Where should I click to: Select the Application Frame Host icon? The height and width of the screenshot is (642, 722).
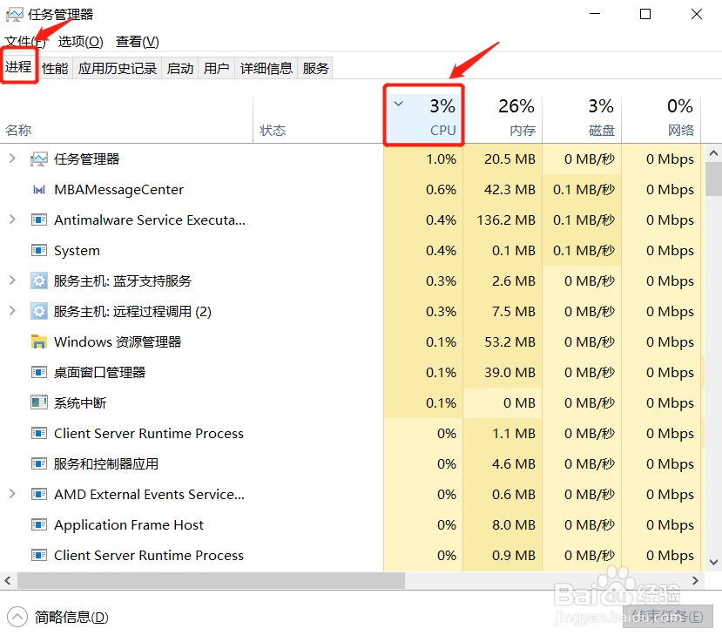click(x=38, y=524)
